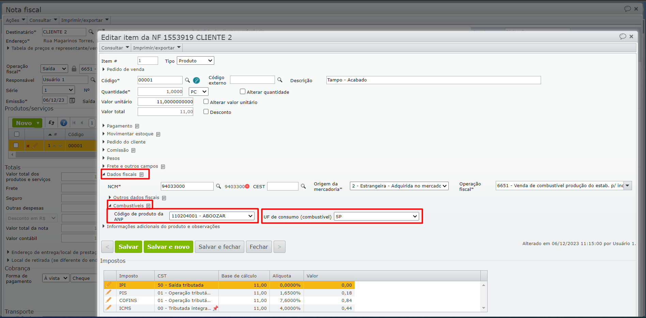Click the red NCM warning indicator
The image size is (646, 318).
[247, 186]
